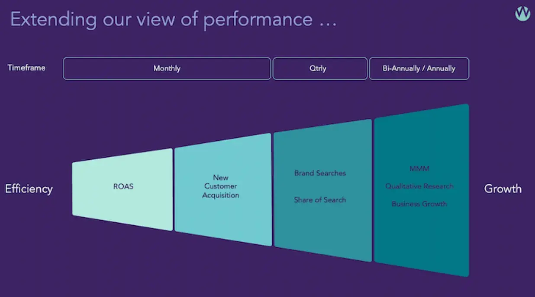Click the Qualitative Research text
Image resolution: width=535 pixels, height=297 pixels.
[419, 186]
